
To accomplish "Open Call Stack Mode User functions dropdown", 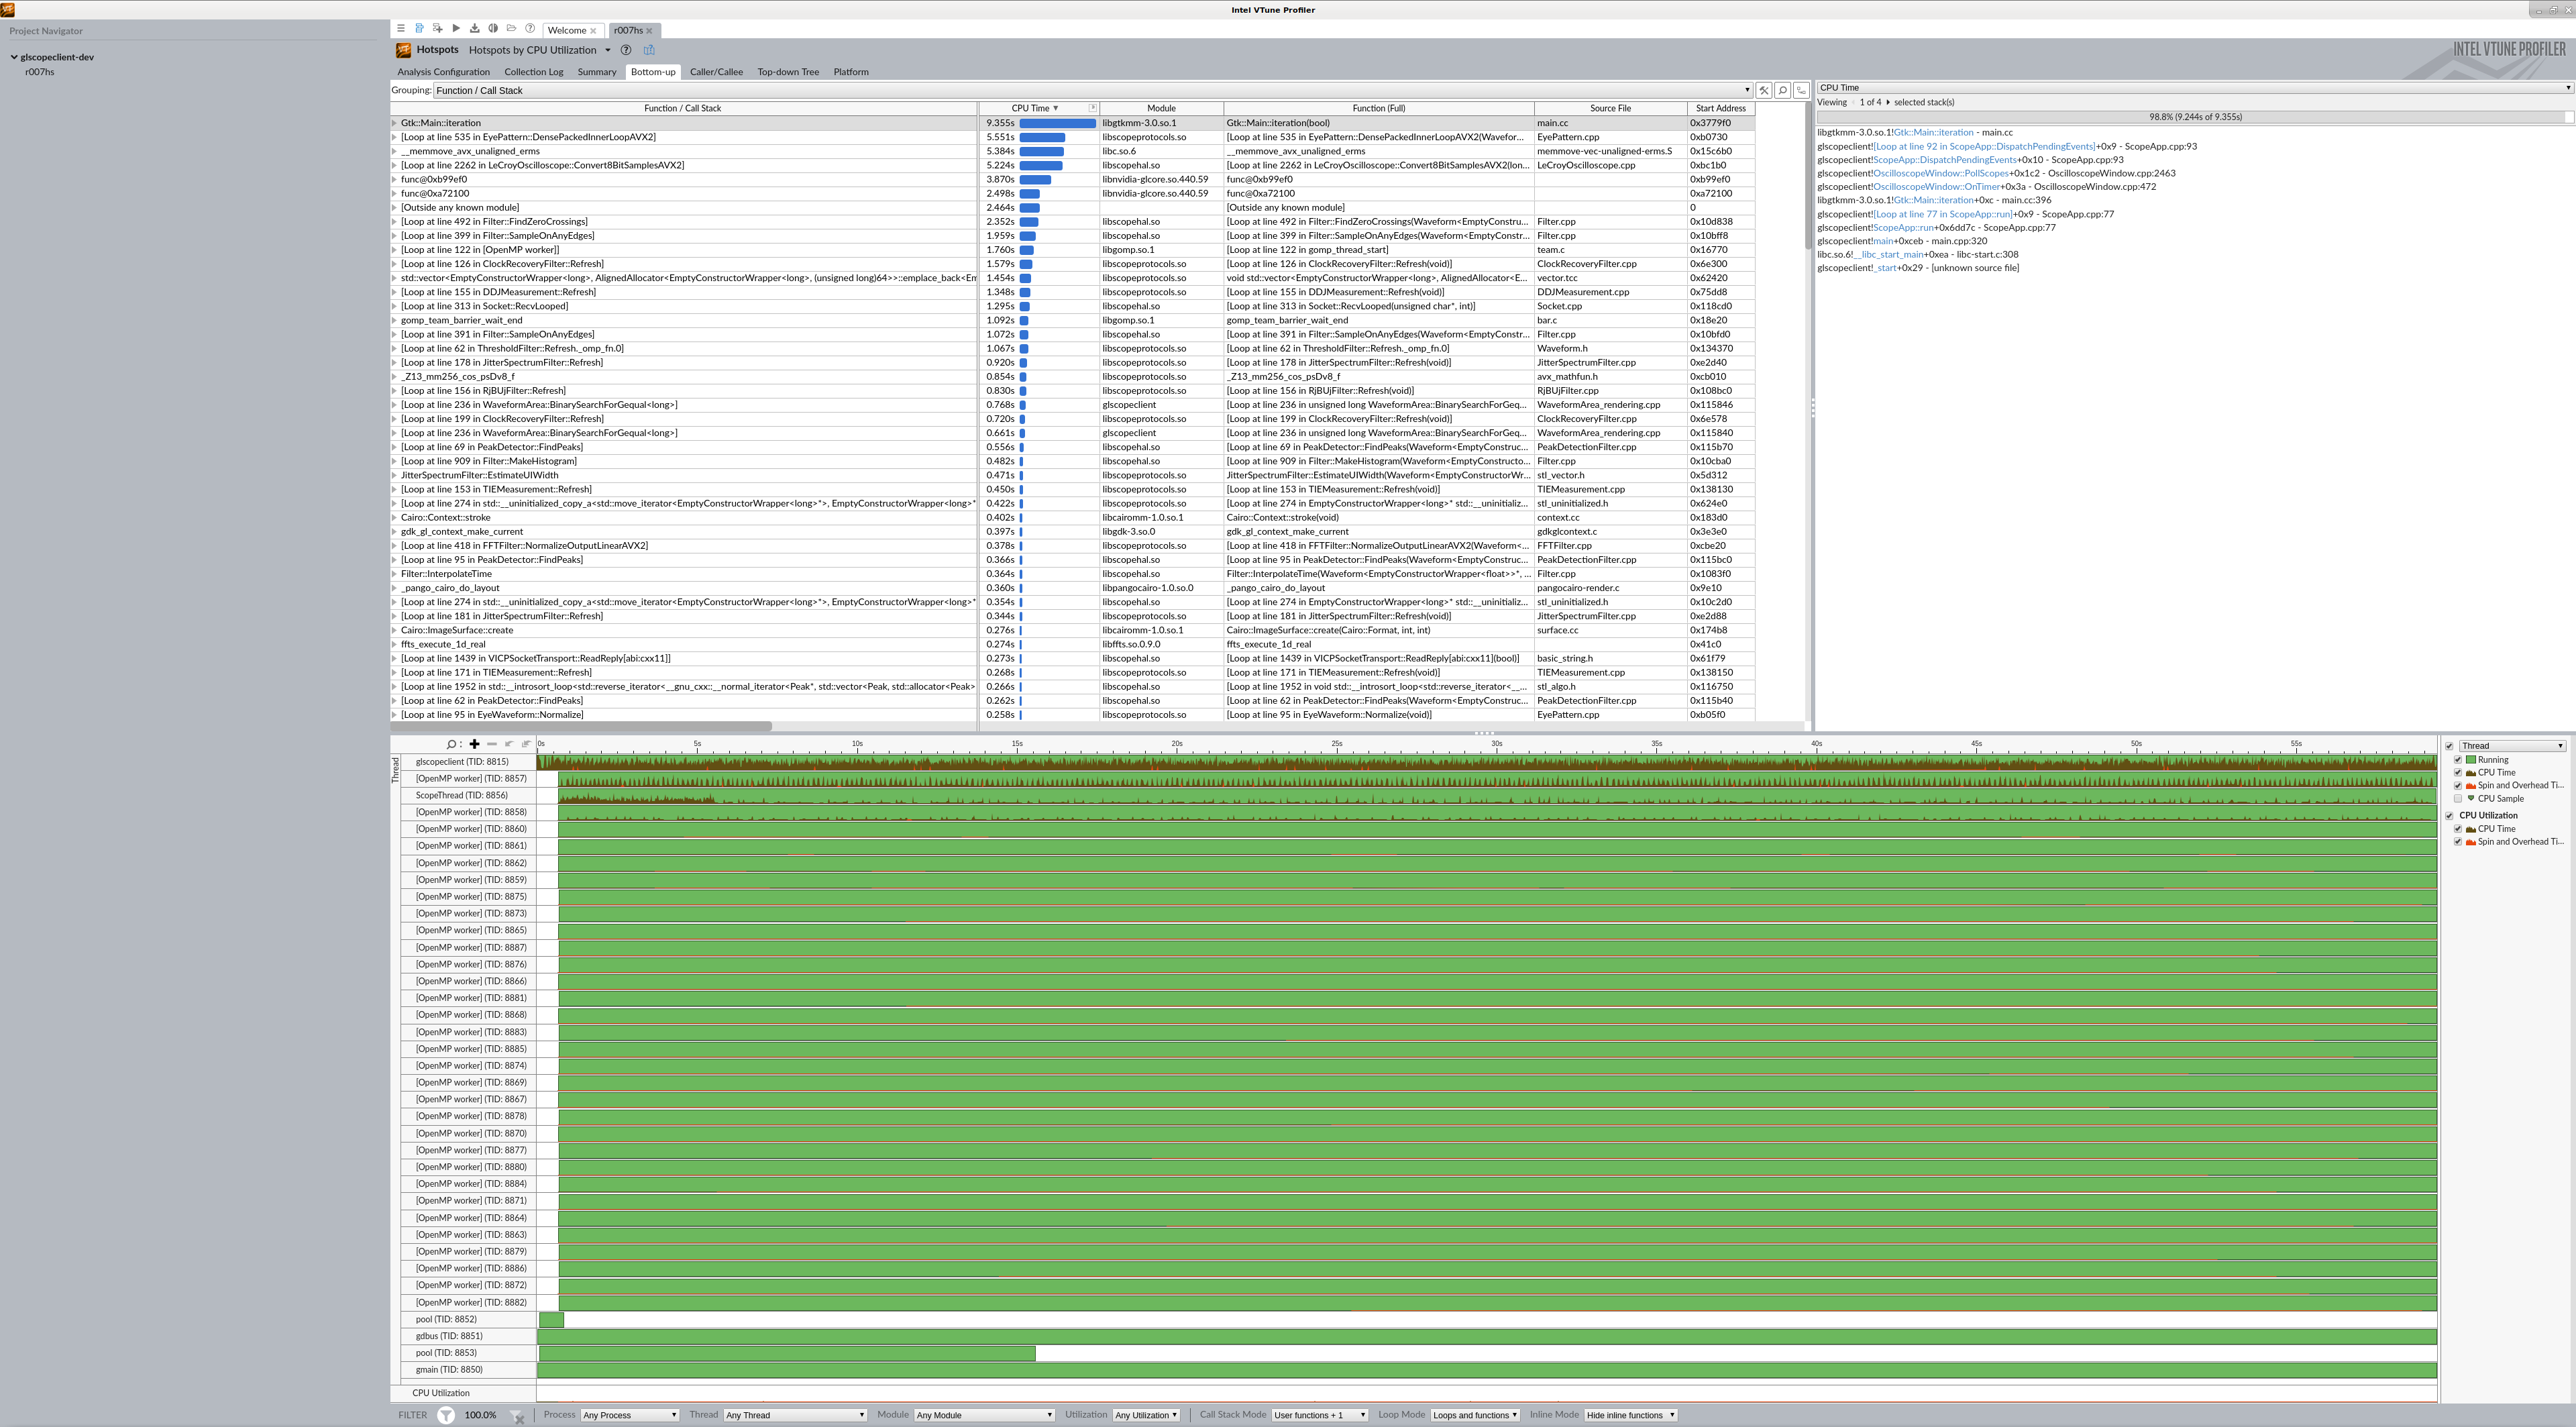I will point(1319,1415).
